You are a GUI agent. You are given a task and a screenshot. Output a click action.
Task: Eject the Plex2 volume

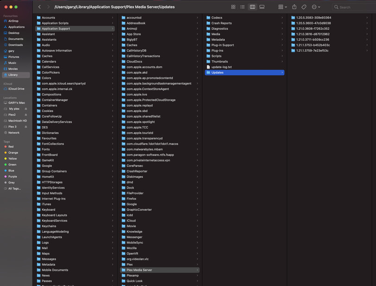pyautogui.click(x=26, y=115)
